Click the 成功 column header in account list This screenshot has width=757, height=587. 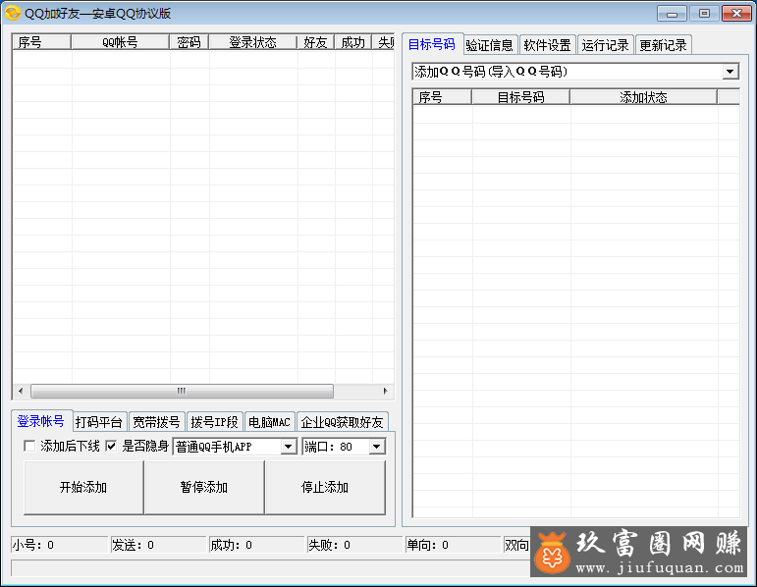[352, 42]
